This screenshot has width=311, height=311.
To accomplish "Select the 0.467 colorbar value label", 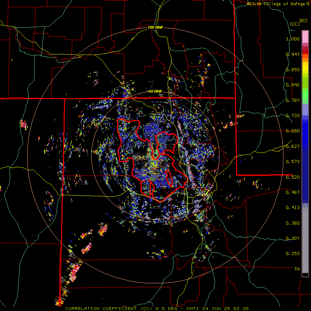I will tap(293, 192).
